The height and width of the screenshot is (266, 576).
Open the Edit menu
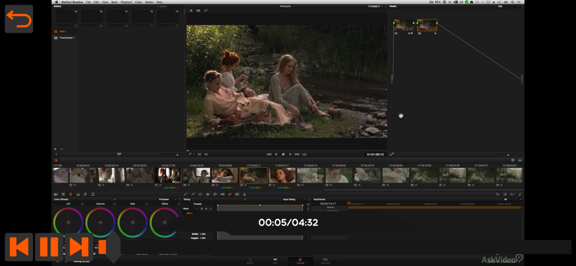(96, 2)
